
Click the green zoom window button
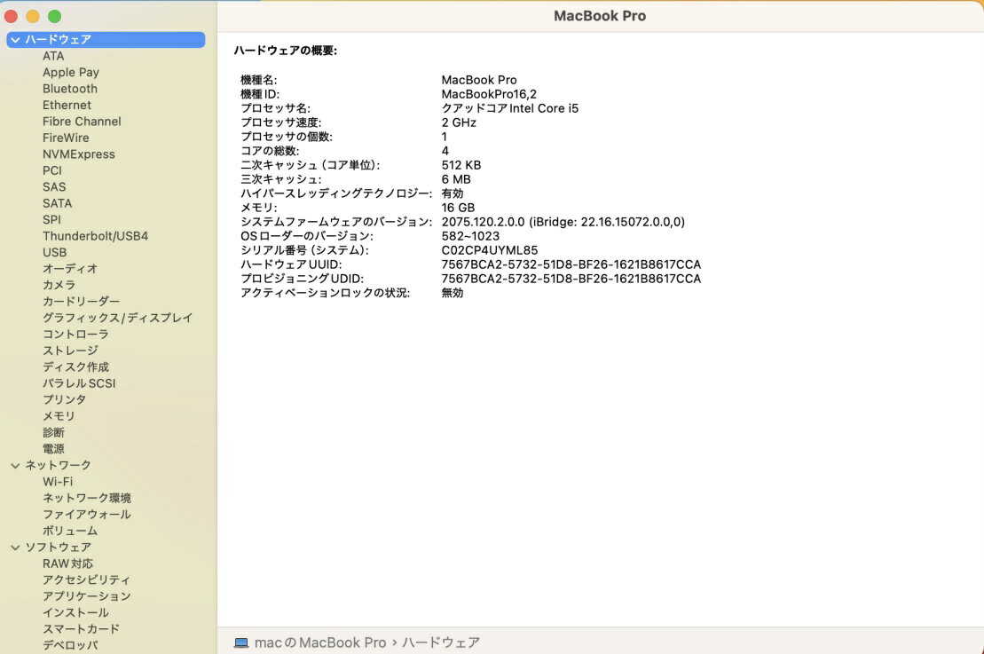click(54, 16)
